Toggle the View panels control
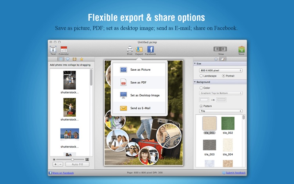 point(220,49)
